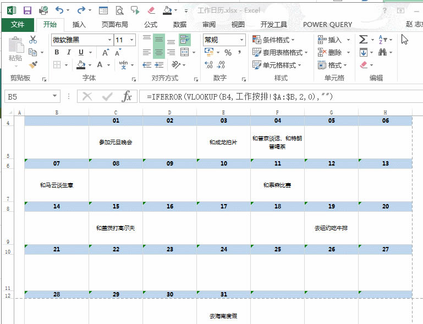
Task: Click the fill color bucket swatch
Action: [x=81, y=65]
